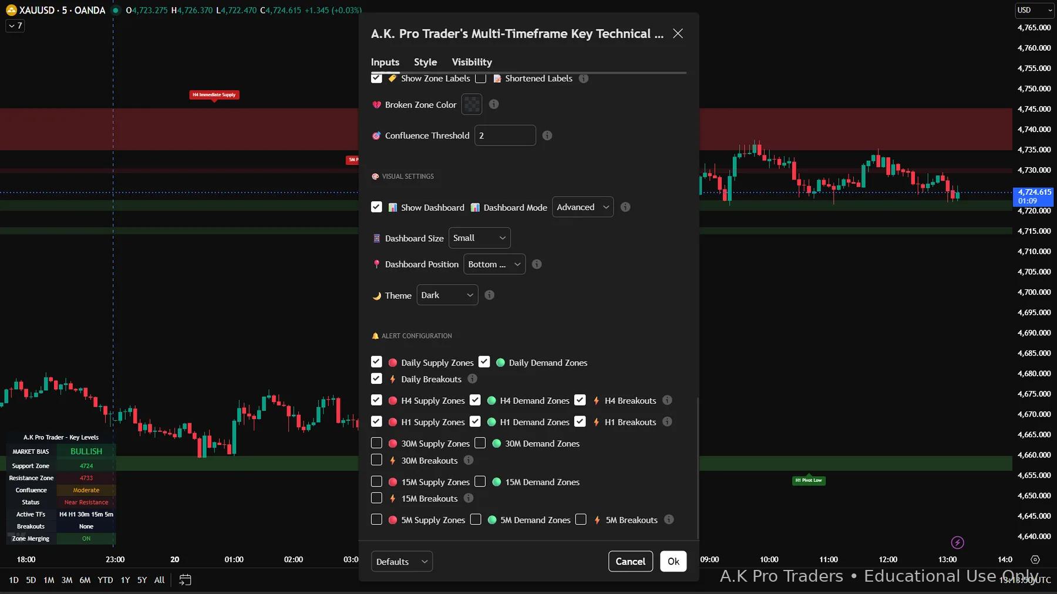Screen dimensions: 1057x594
Task: Disable the Show Dashboard checkbox
Action: 376,207
